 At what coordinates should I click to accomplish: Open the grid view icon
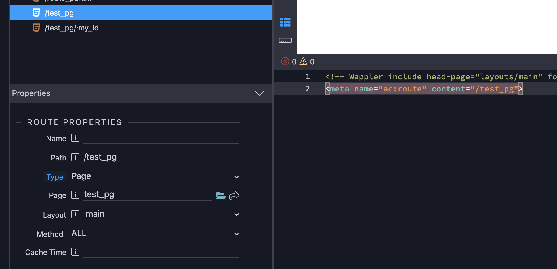(285, 22)
